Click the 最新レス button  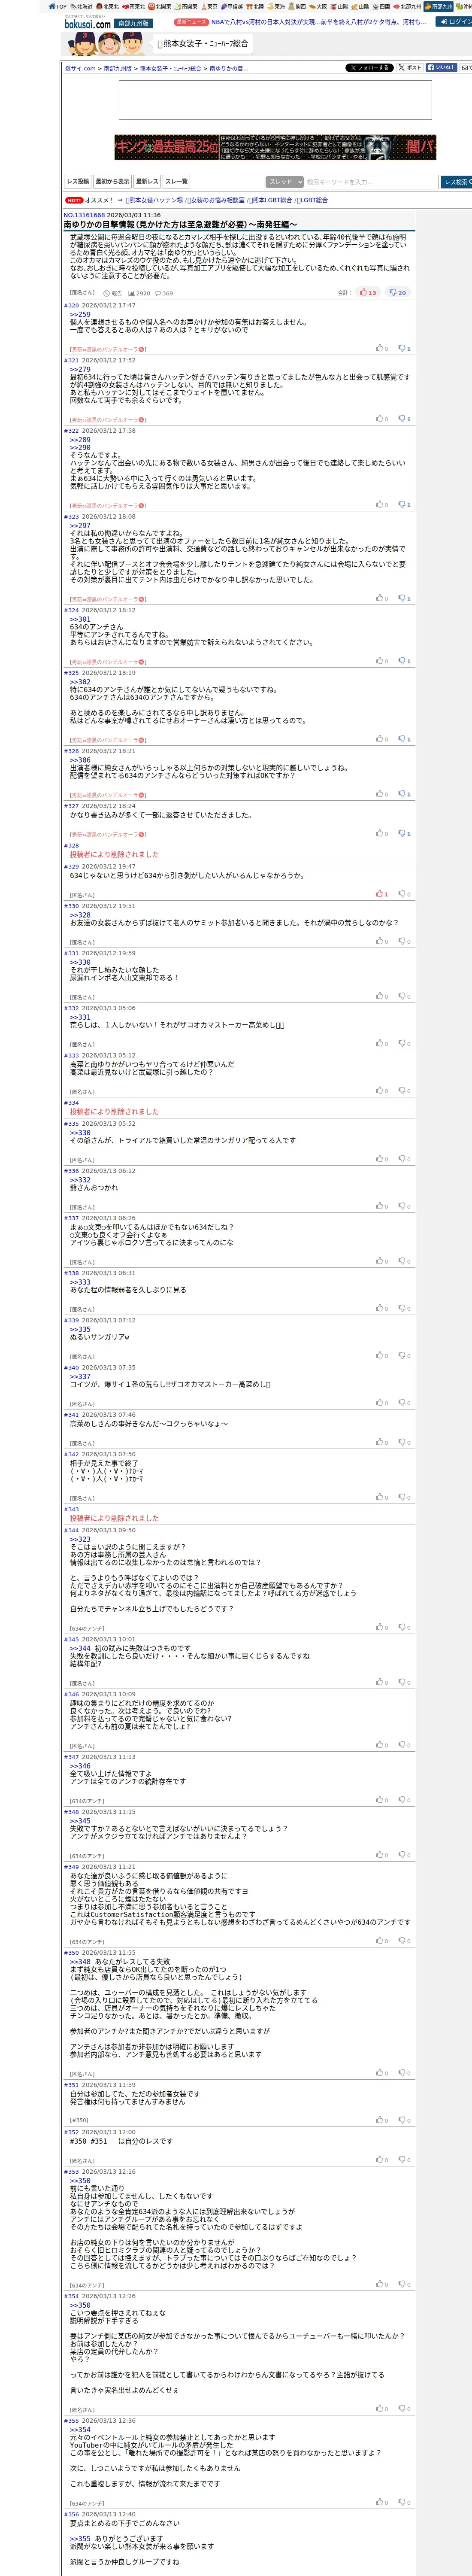[x=147, y=182]
